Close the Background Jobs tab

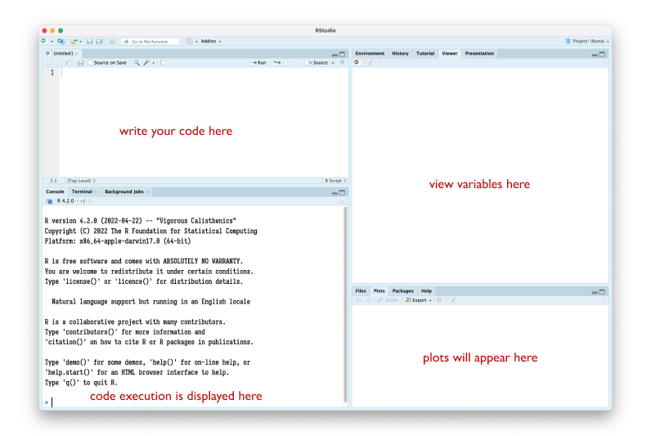pos(147,192)
